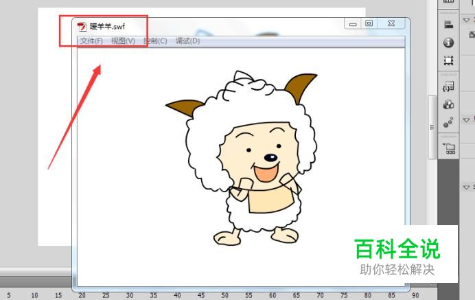Image resolution: width=475 pixels, height=300 pixels.
Task: Select frame 75 on timeline ruler
Action: click(x=344, y=295)
